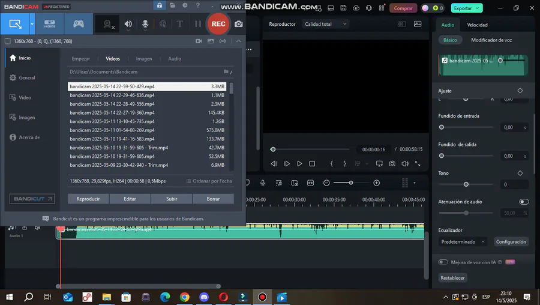
Task: Click the Editar button
Action: tap(130, 199)
